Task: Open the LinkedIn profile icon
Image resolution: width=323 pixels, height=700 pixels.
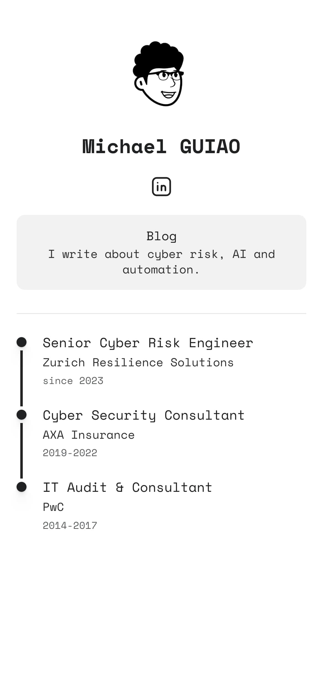Action: tap(161, 187)
